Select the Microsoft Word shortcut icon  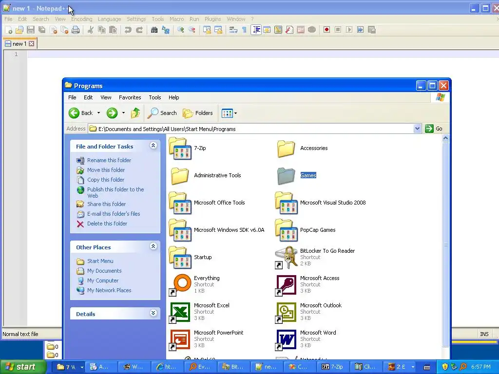click(x=287, y=339)
